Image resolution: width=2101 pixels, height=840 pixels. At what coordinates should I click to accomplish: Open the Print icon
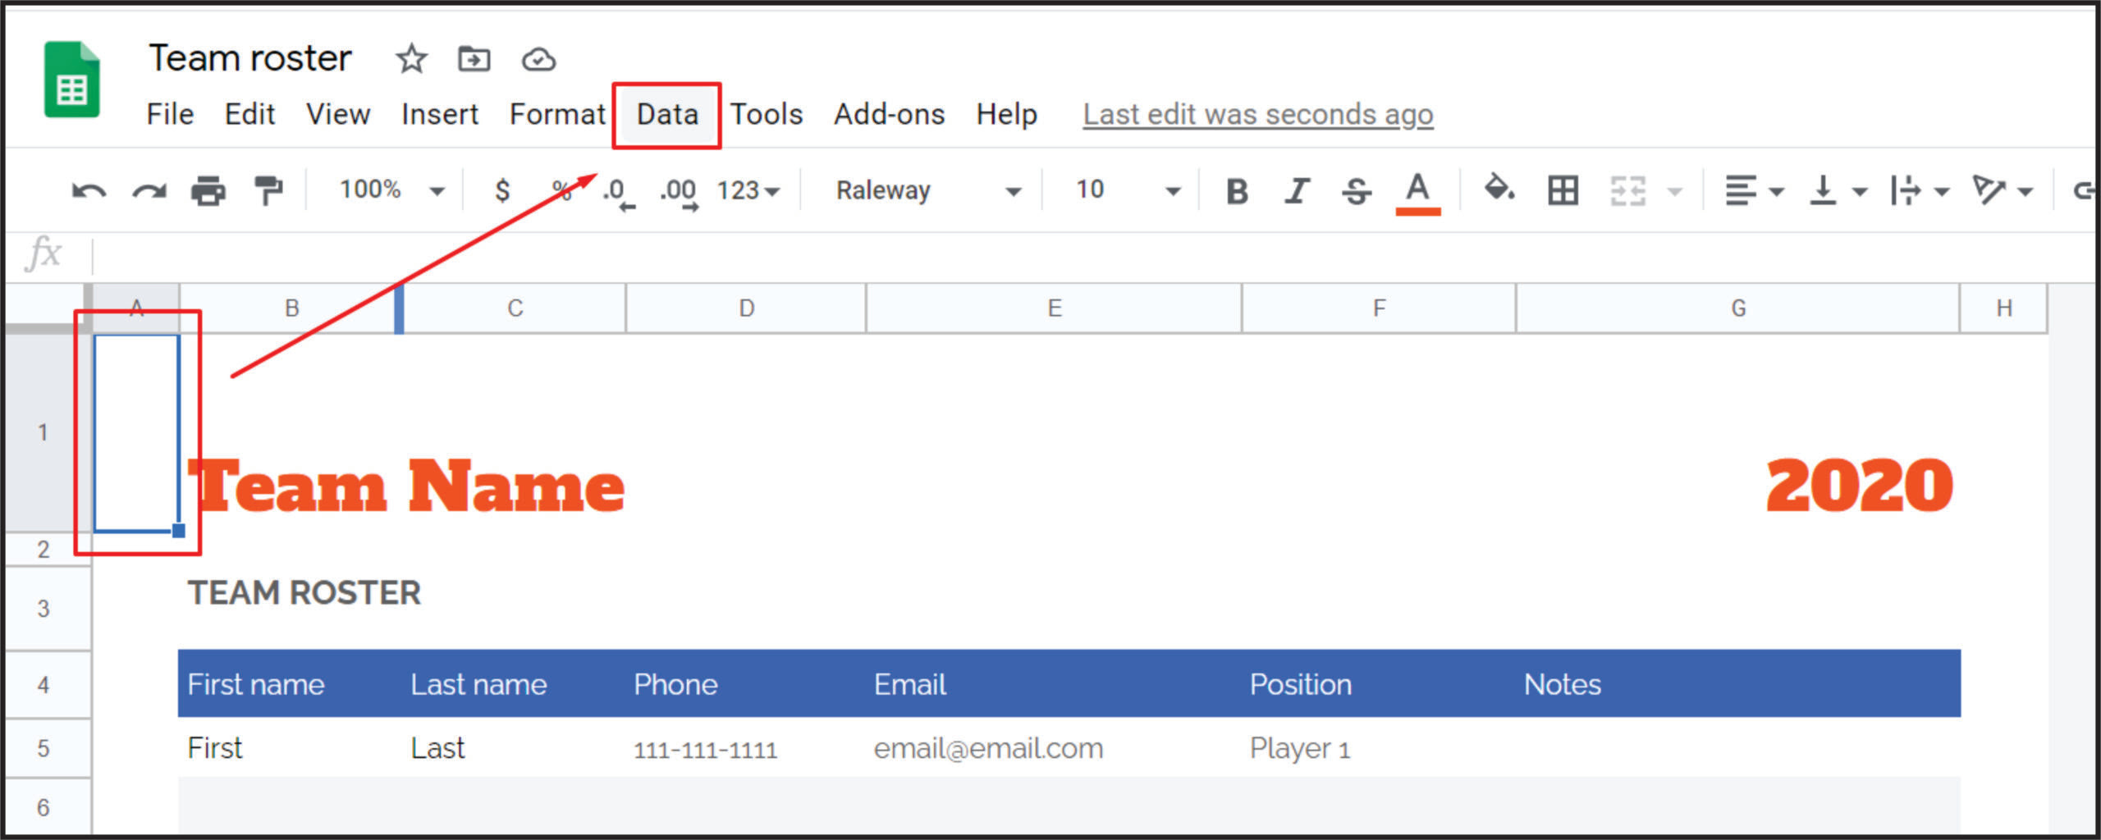(208, 189)
